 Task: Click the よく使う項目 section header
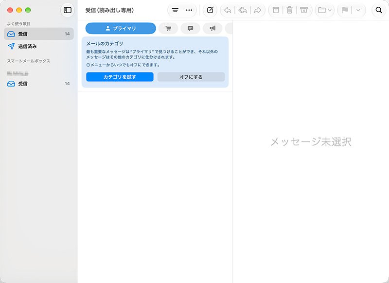click(18, 24)
